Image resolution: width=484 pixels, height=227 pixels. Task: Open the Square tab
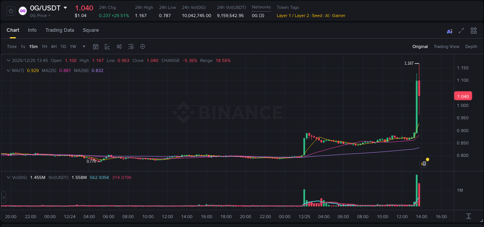tap(91, 30)
